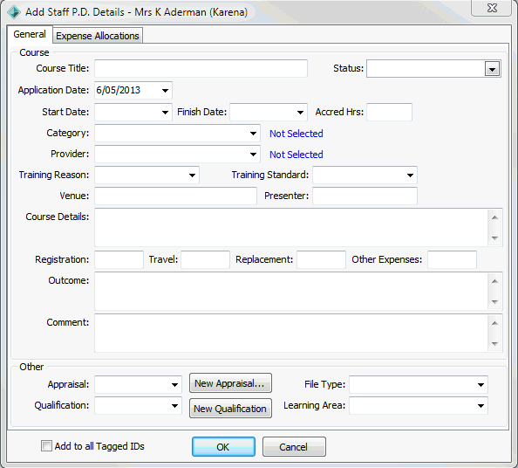
Task: Open the Provider dropdown list
Action: (x=253, y=155)
